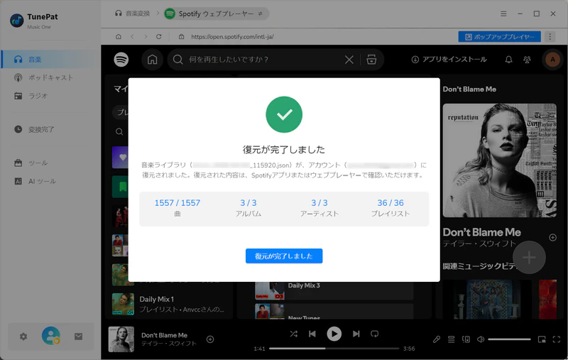Click the 3 / 3 アーティスト count

point(319,203)
